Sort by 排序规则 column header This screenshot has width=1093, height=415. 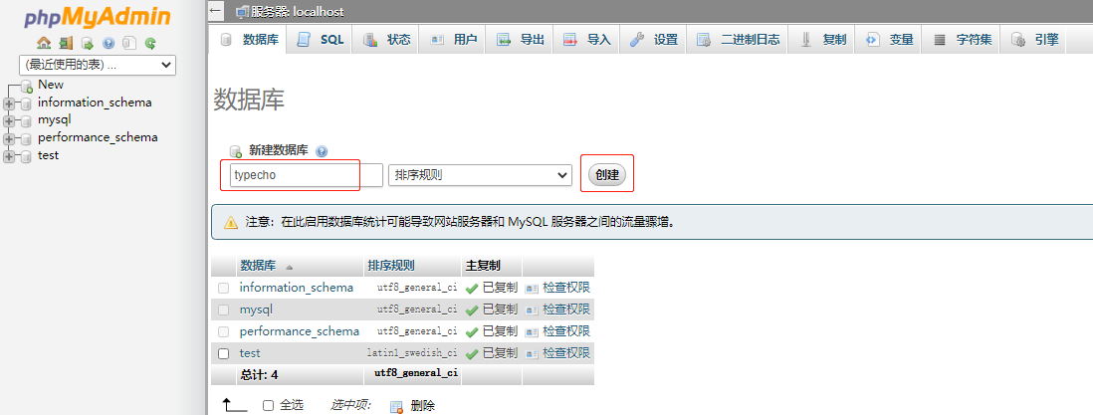(391, 266)
